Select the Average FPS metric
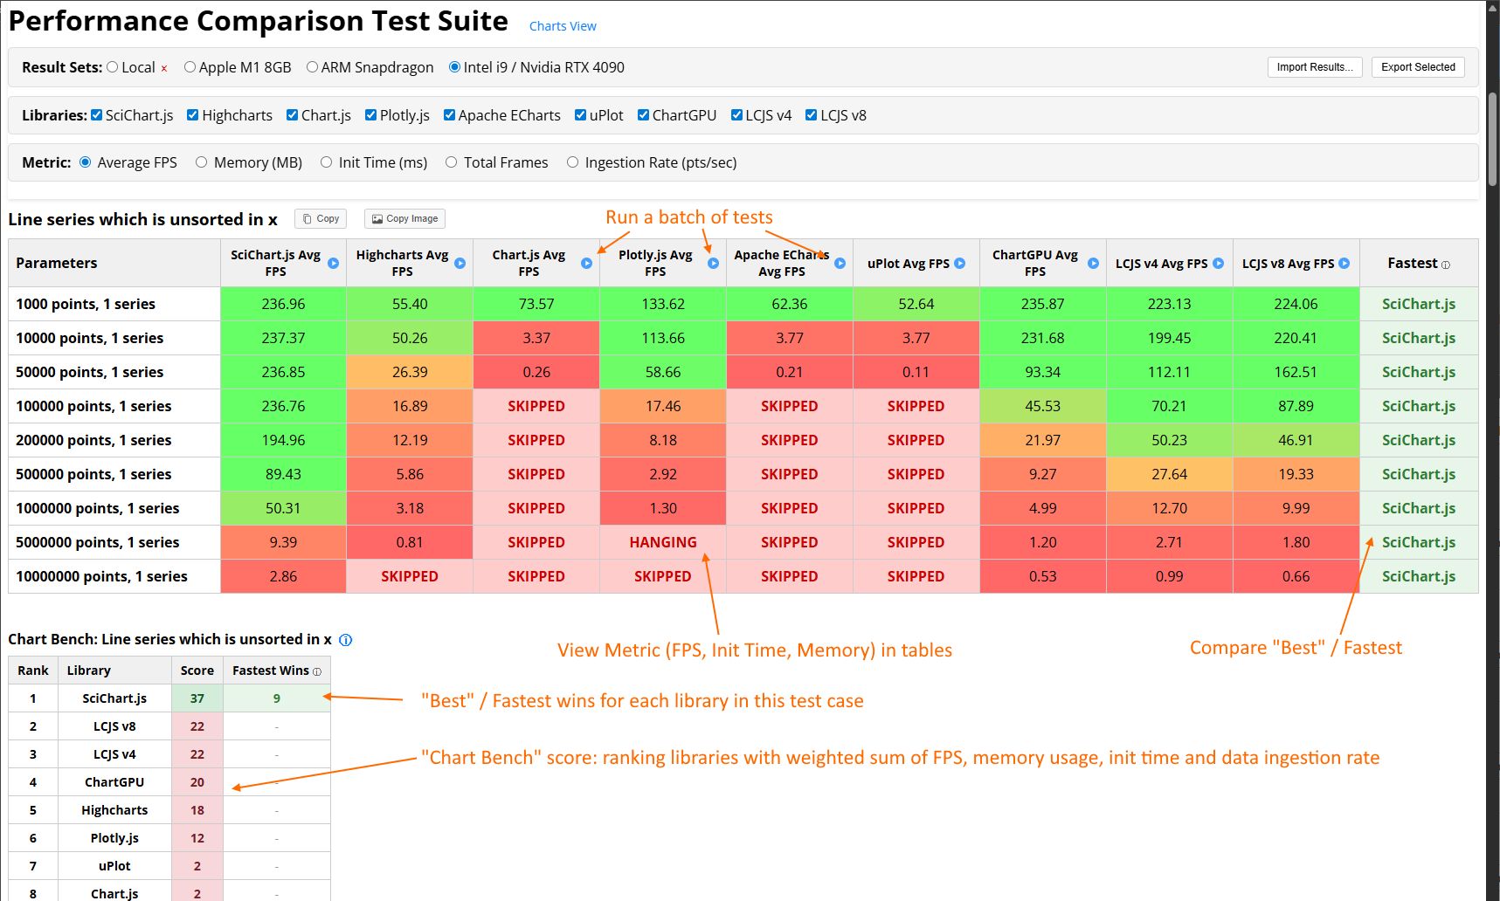 click(x=86, y=162)
